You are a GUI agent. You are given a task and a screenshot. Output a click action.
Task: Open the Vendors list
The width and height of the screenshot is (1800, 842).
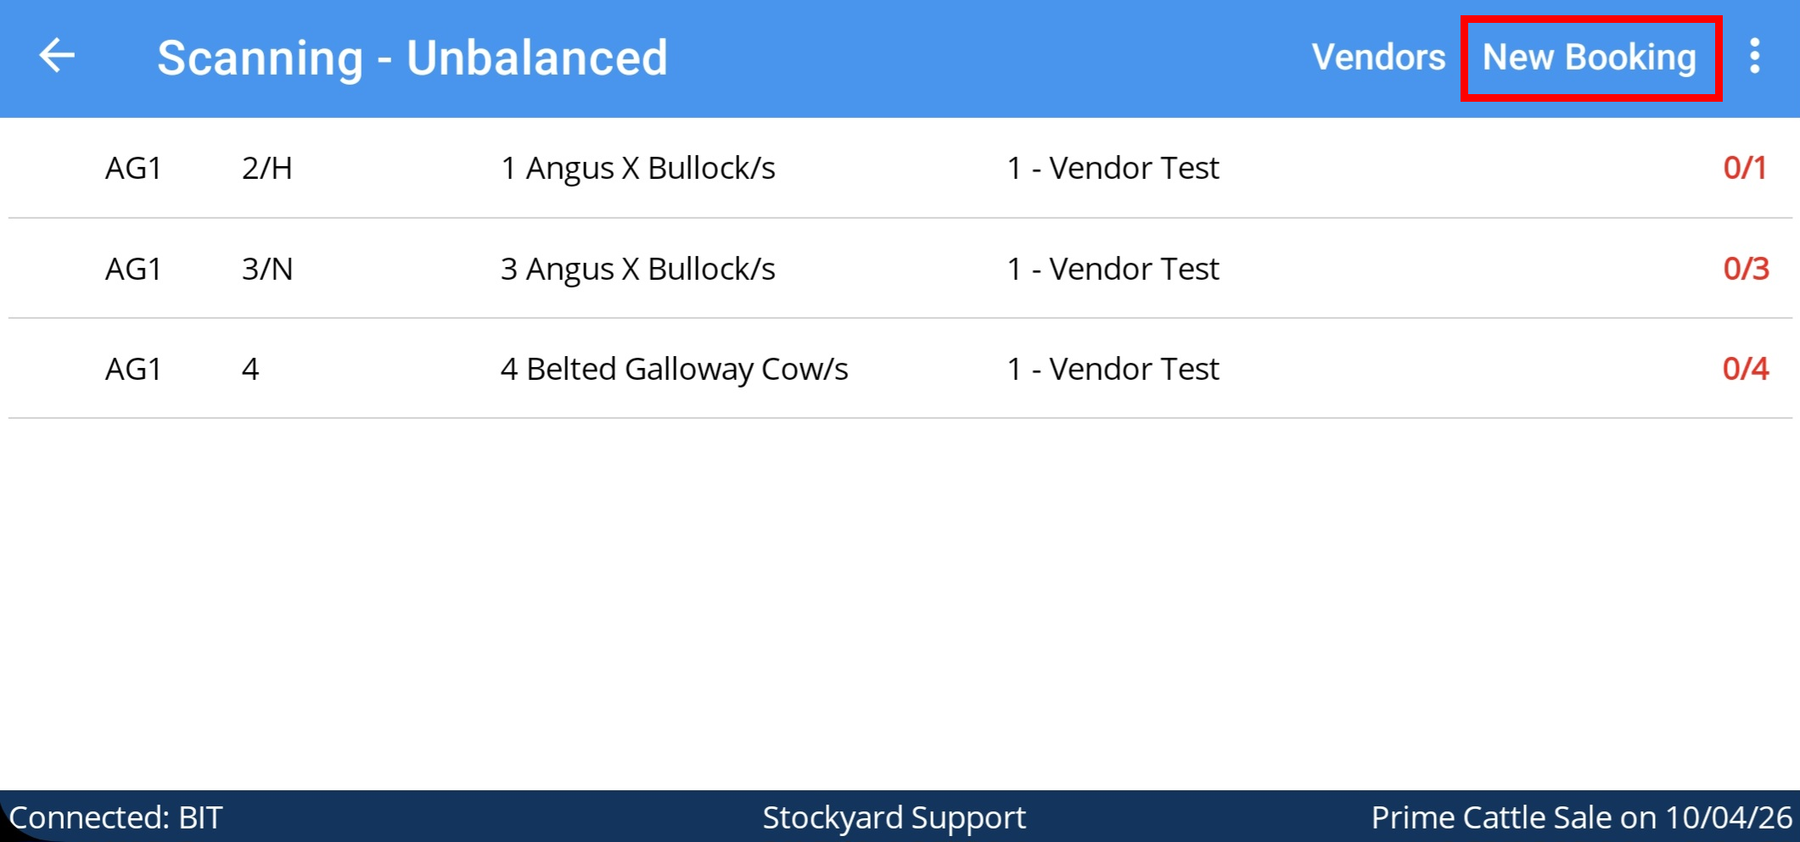click(1378, 57)
